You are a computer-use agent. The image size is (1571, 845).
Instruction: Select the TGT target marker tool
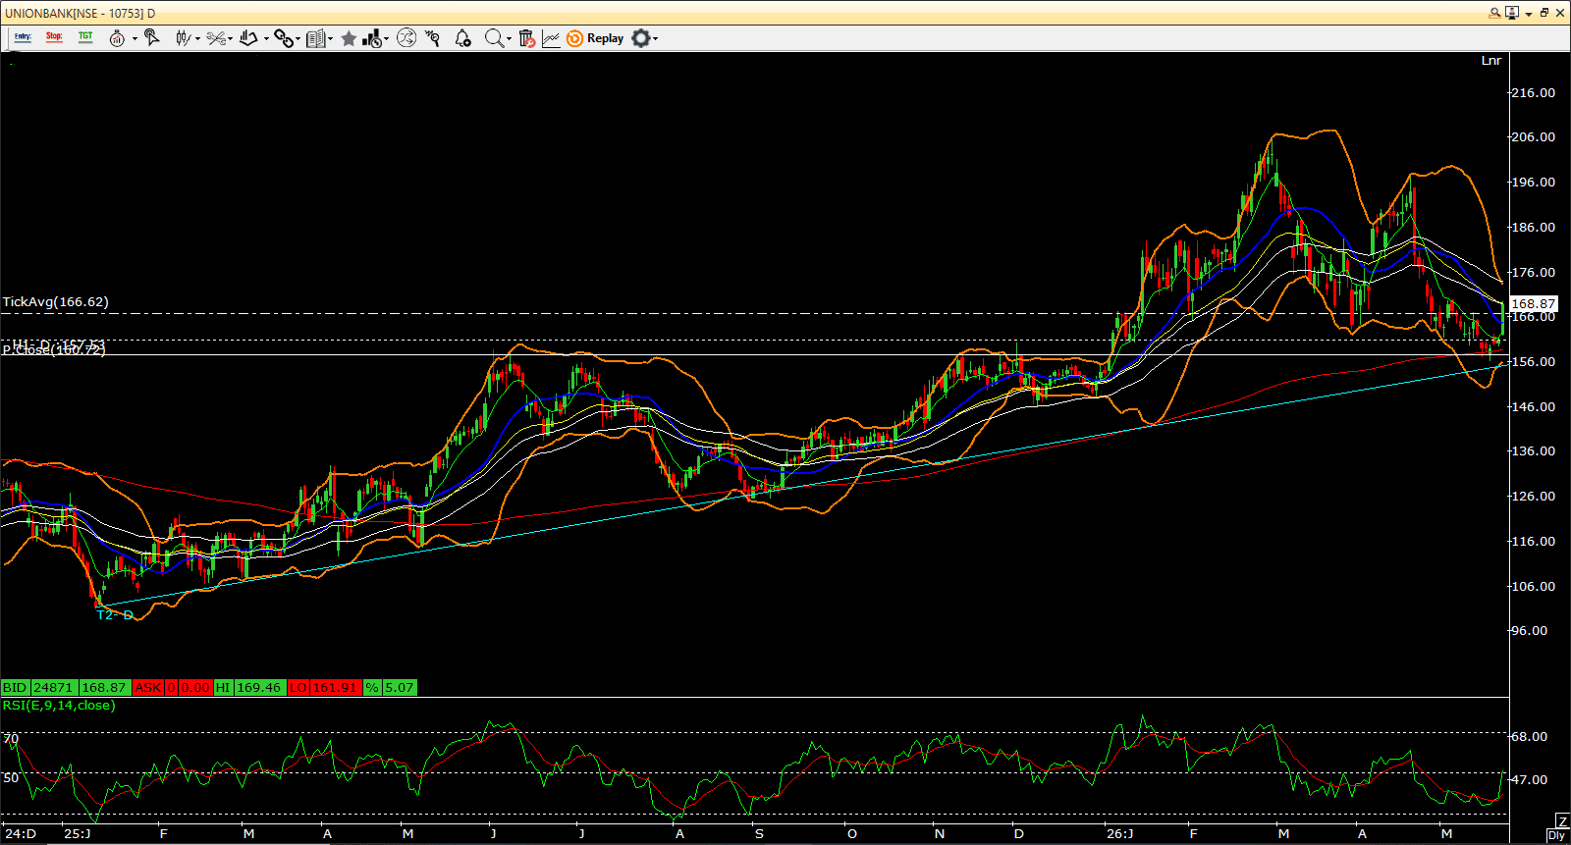85,38
